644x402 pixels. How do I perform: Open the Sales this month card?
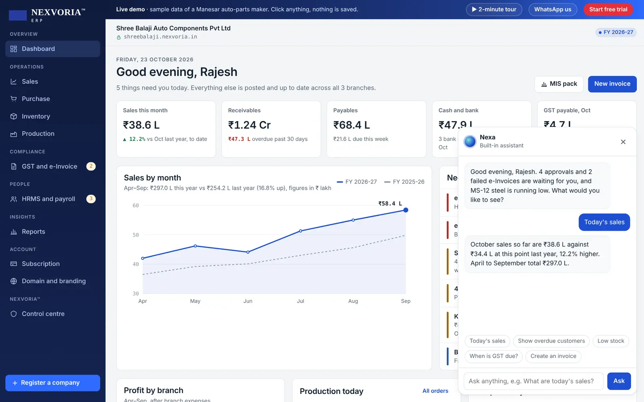(166, 129)
